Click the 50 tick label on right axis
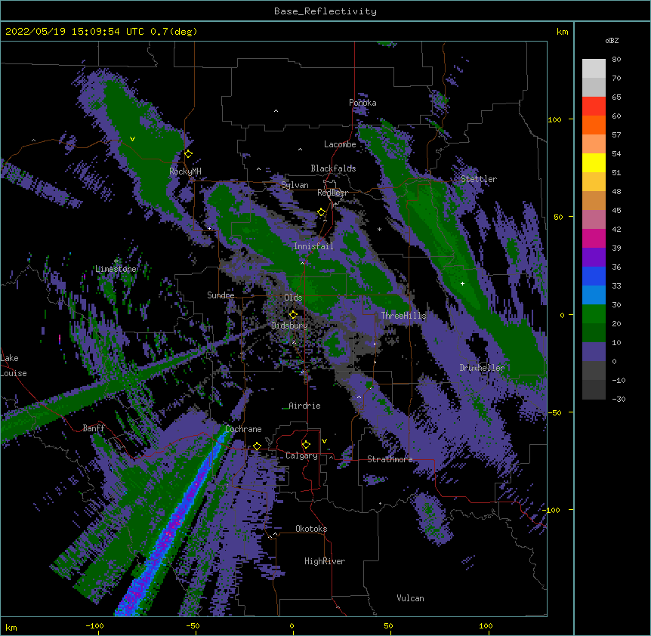651x636 pixels. 558,217
